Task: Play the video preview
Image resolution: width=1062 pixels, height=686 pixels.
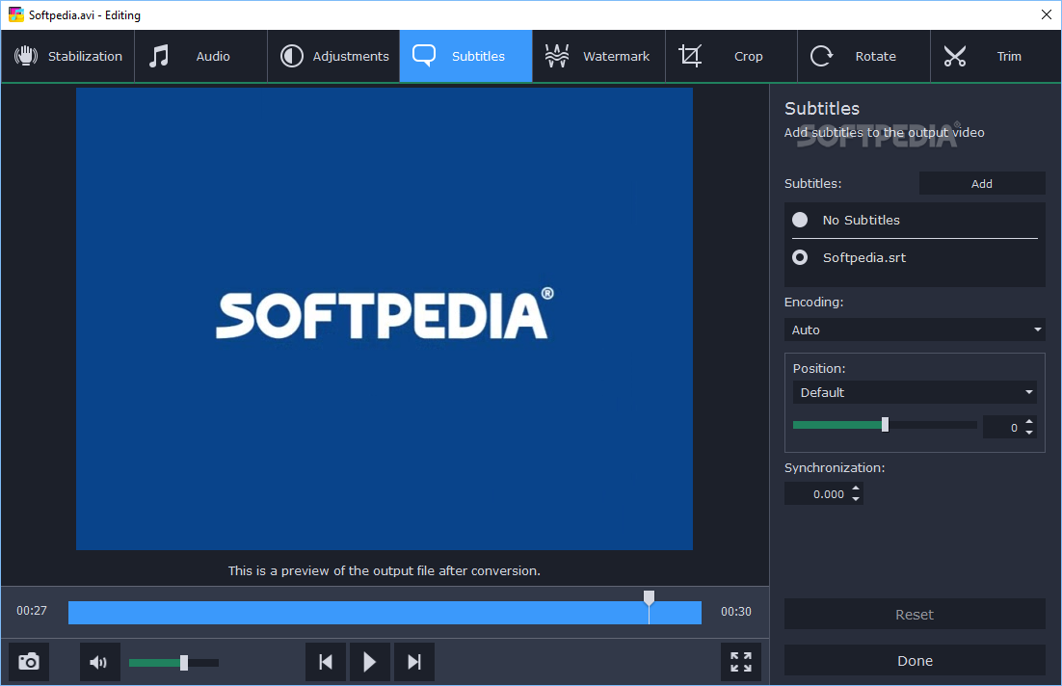Action: [370, 662]
